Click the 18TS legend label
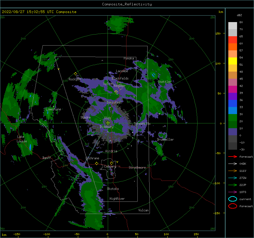Viewport: 254px width, 238px height. point(243,192)
